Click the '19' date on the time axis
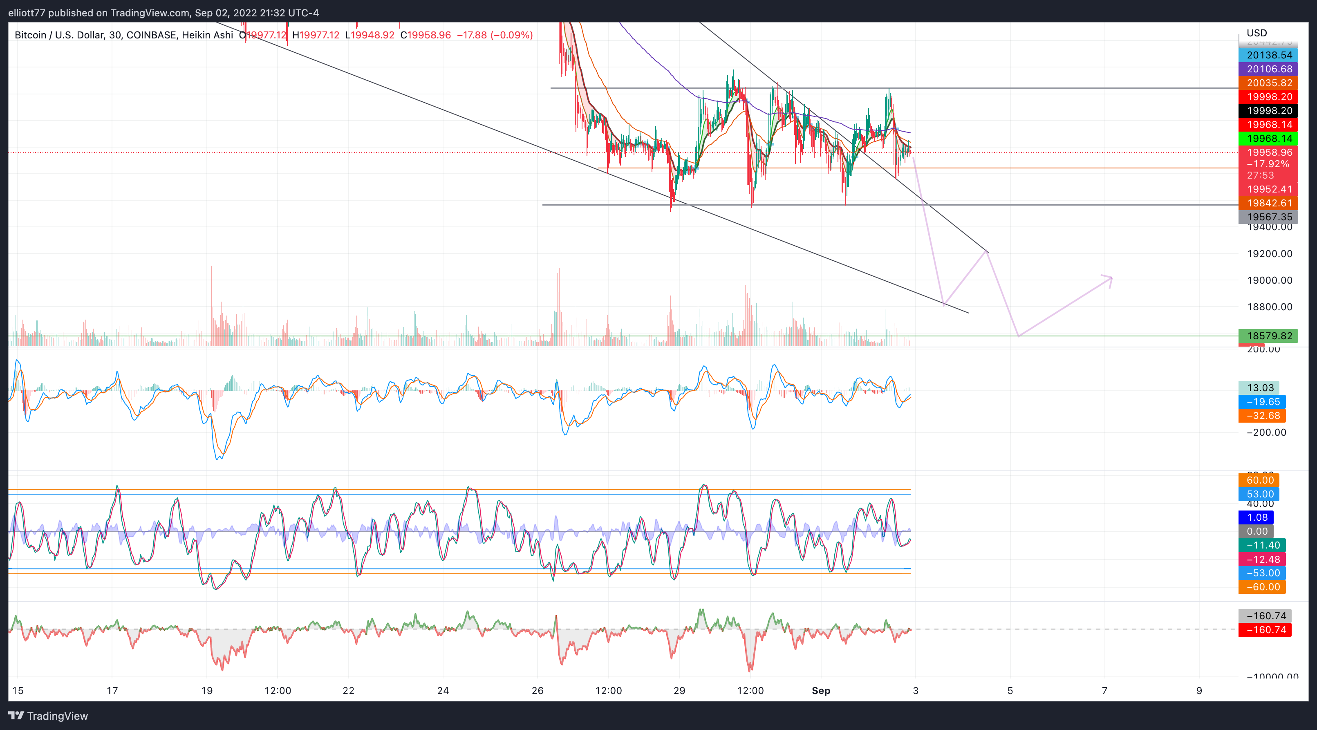Viewport: 1317px width, 730px height. pyautogui.click(x=206, y=691)
